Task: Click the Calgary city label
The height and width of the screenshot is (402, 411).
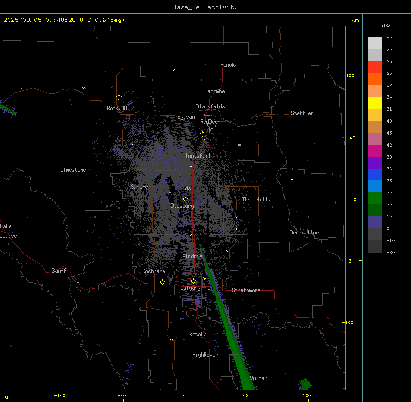Action: [190, 288]
